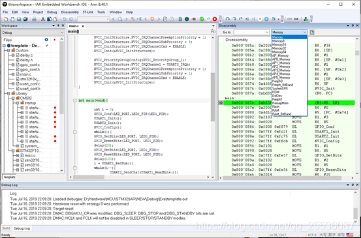361x238 pixels.
Task: Print the current document
Action: point(34,19)
